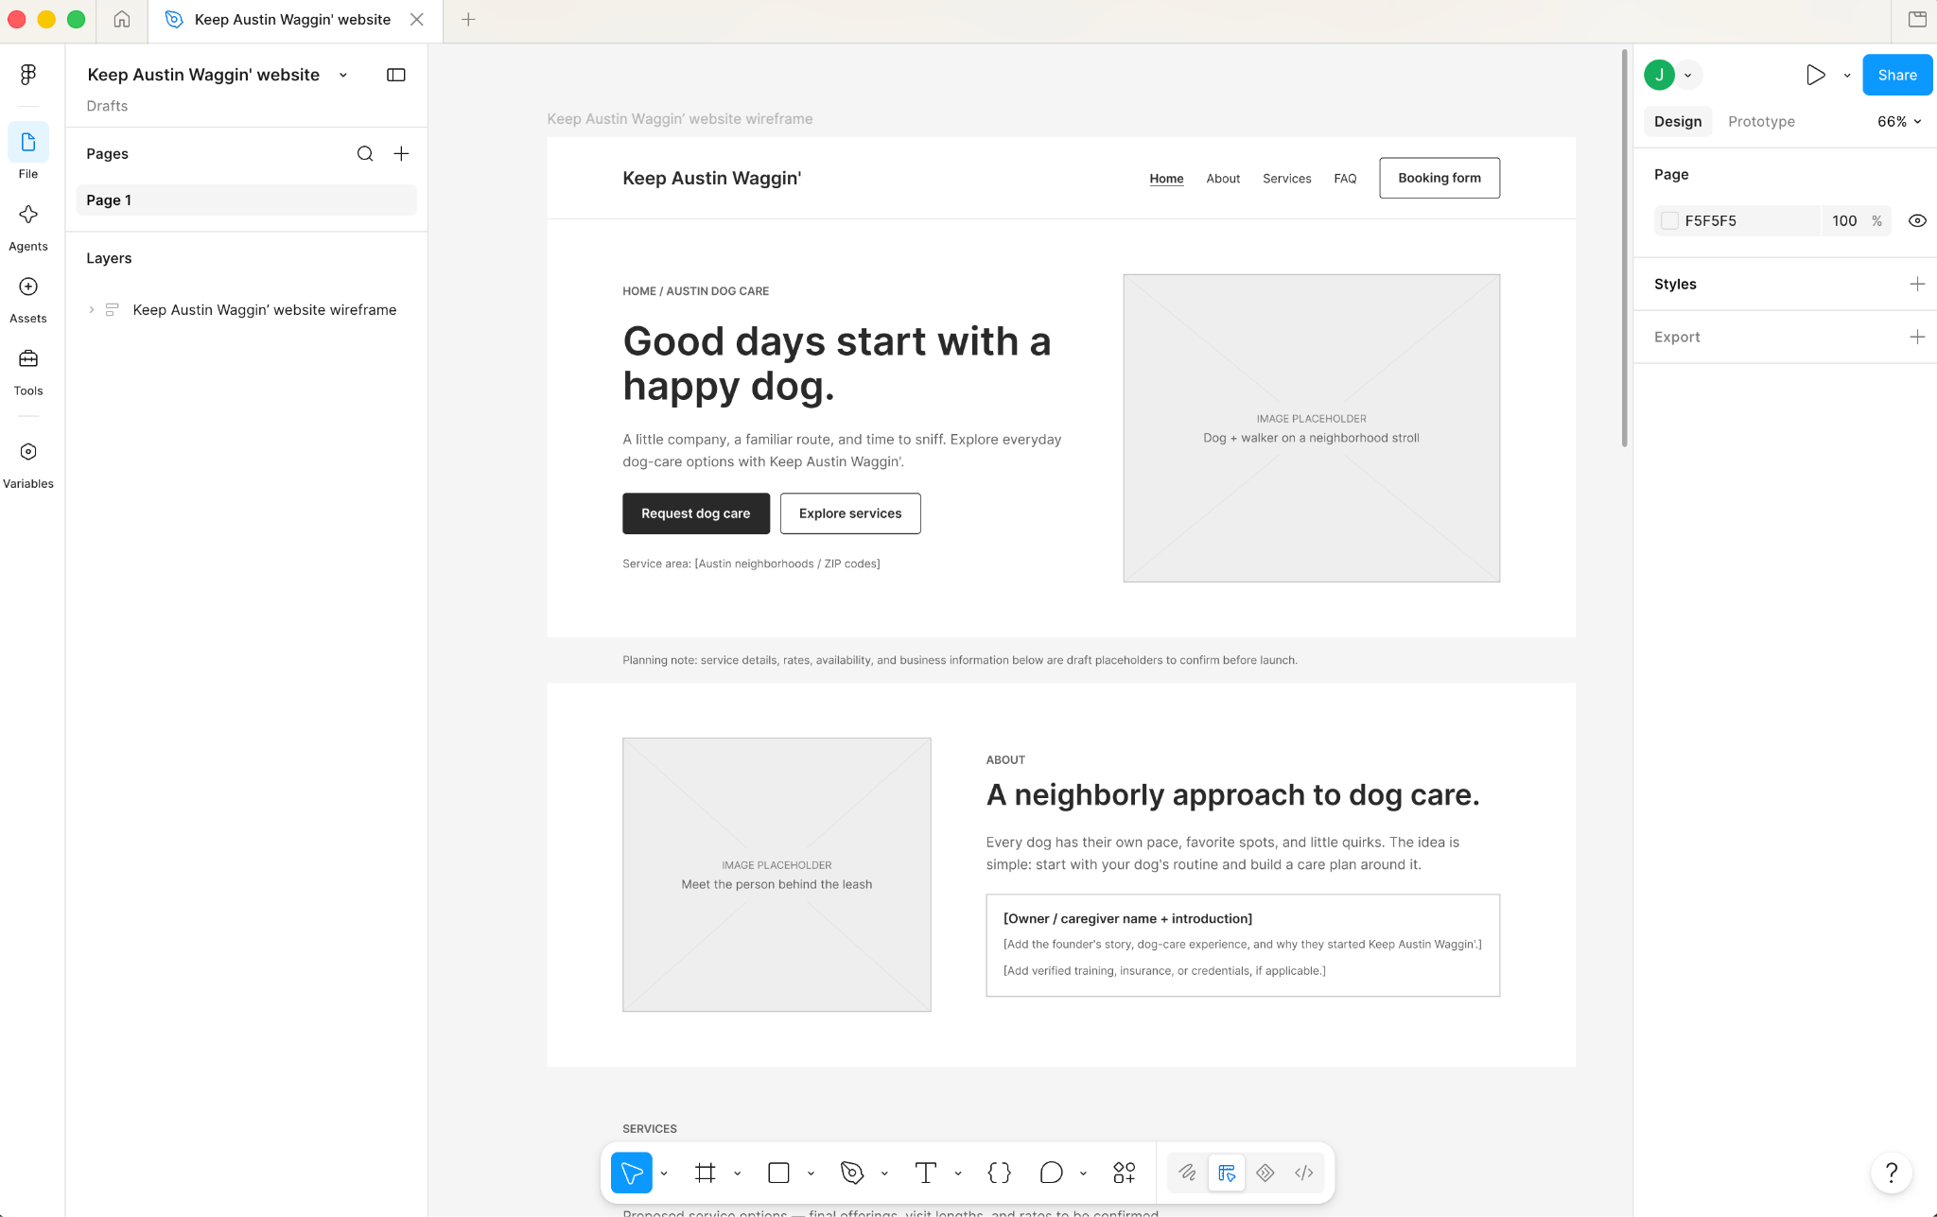Click the Present play button
Viewport: 1937px width, 1217px height.
pyautogui.click(x=1815, y=75)
